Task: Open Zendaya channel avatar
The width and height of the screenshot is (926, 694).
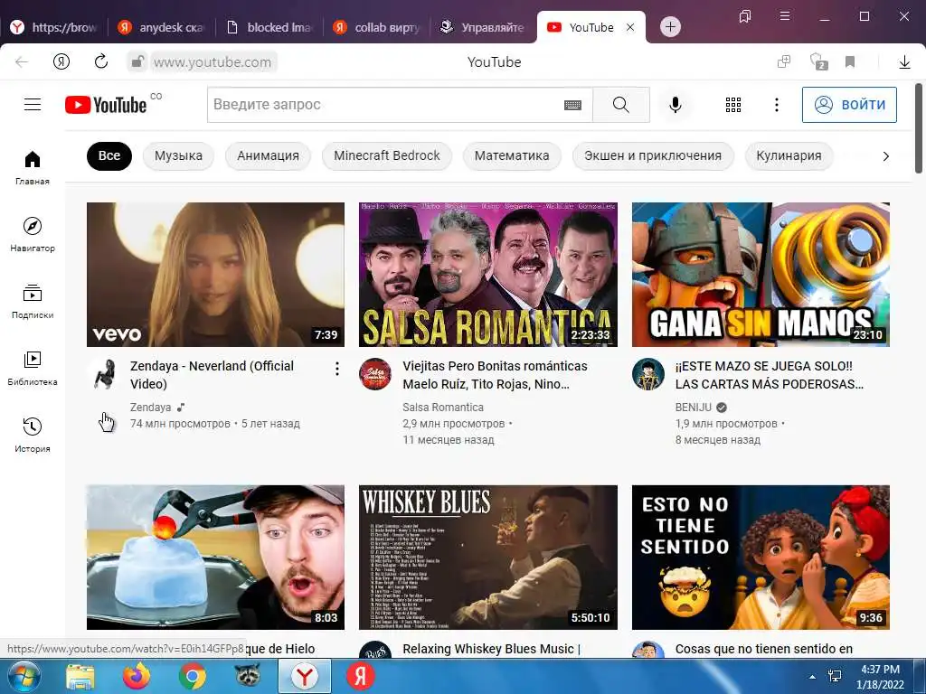Action: pos(103,374)
